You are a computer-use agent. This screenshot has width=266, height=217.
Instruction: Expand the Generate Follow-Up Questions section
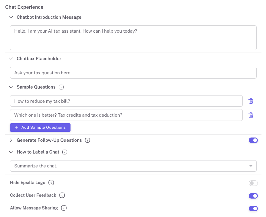pos(11,140)
